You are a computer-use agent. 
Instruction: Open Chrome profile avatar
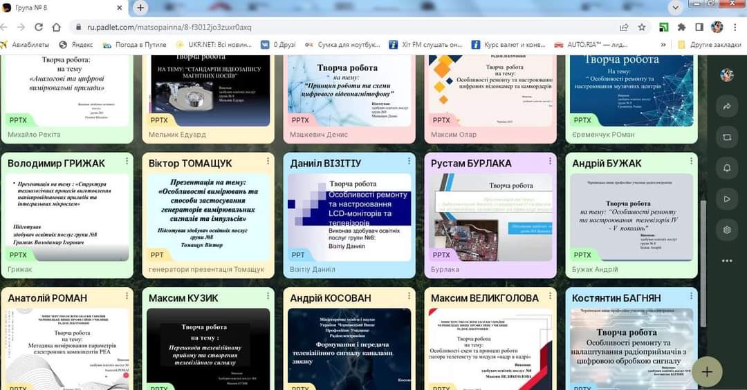tap(717, 27)
